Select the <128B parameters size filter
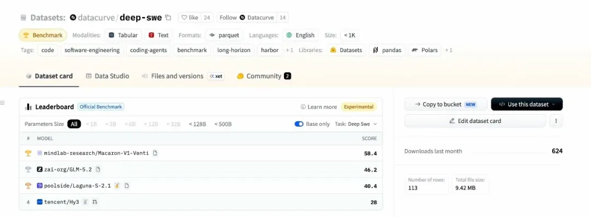 (x=198, y=124)
